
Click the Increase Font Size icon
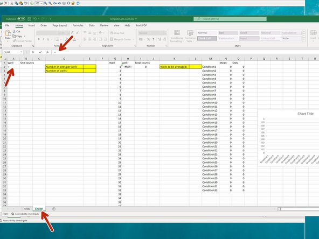pos(72,33)
